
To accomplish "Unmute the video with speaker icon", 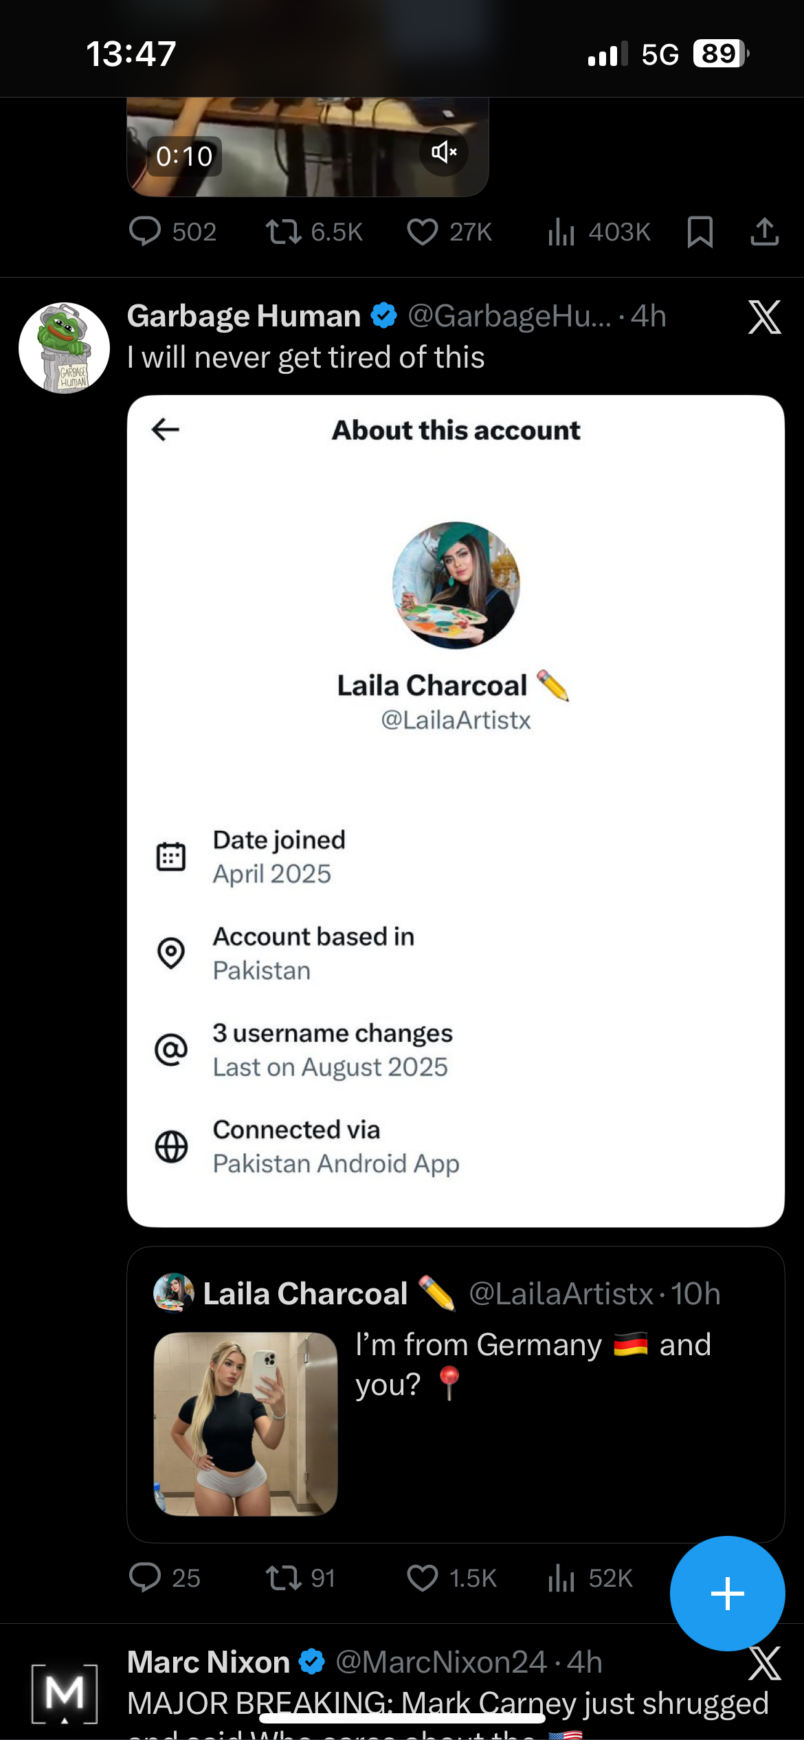I will click(x=444, y=152).
